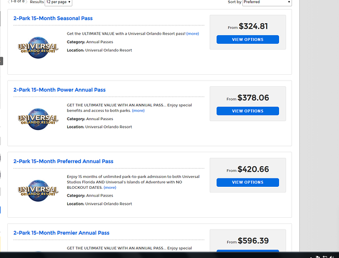Click the Seasonal Pass Universal logo thumbnail

pos(38,47)
